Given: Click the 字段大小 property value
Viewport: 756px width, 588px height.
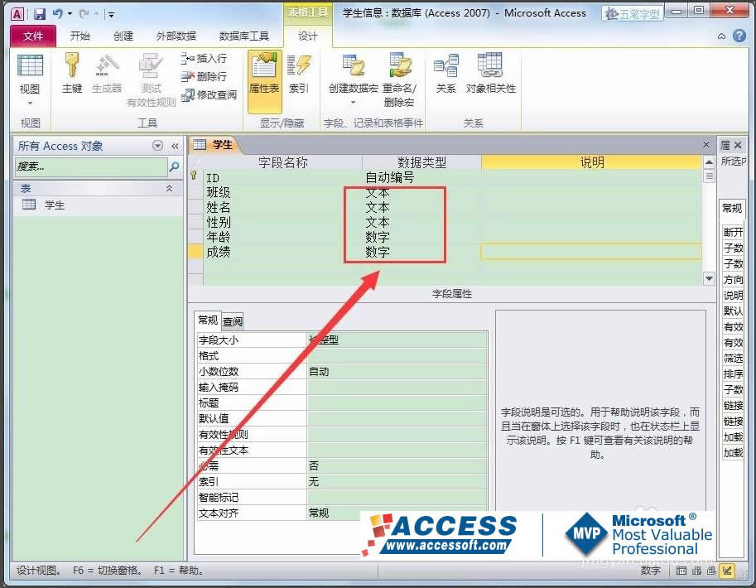Looking at the screenshot, I should point(397,340).
